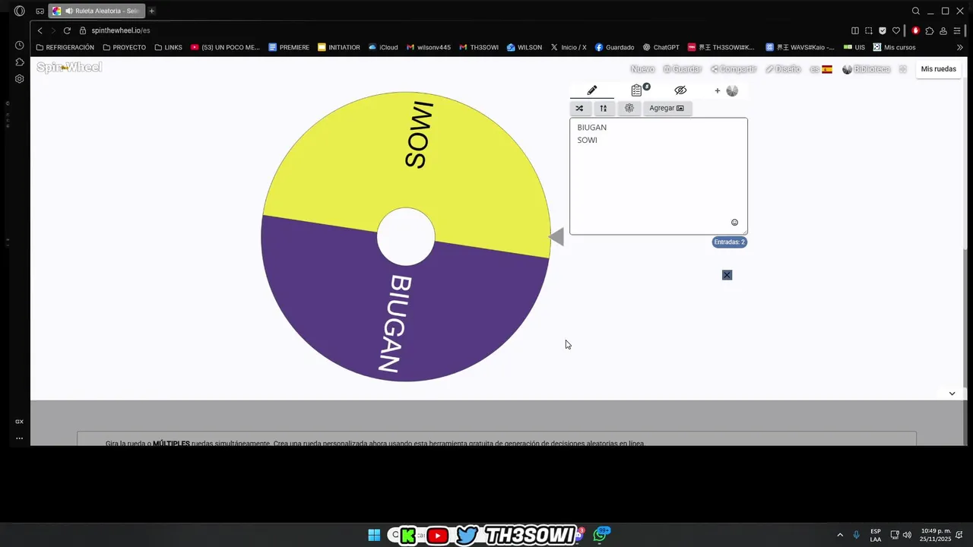
Task: Toggle the ad blocker shield icon
Action: 883,30
